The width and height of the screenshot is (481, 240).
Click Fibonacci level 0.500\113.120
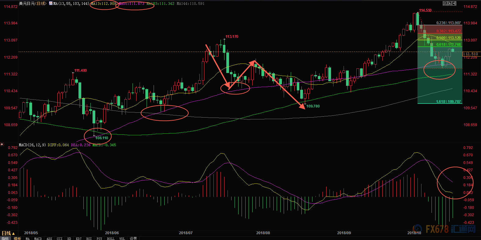449,38
